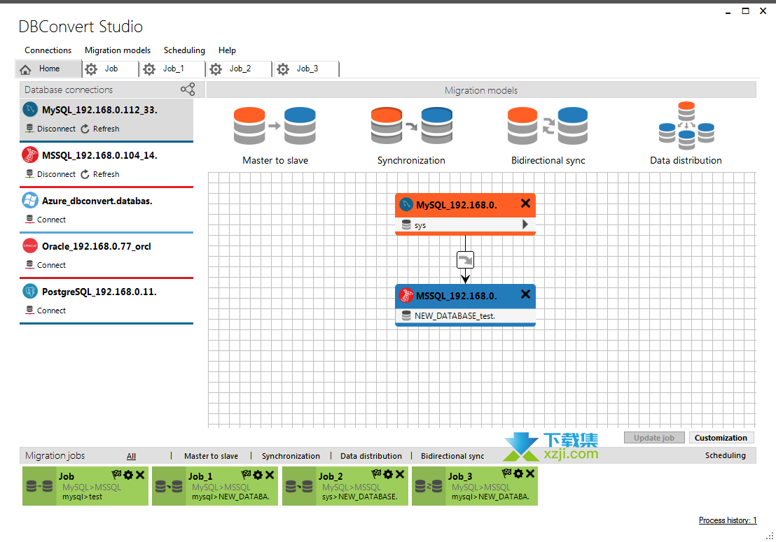
Task: Open the Job_1 migration card
Action: [215, 486]
